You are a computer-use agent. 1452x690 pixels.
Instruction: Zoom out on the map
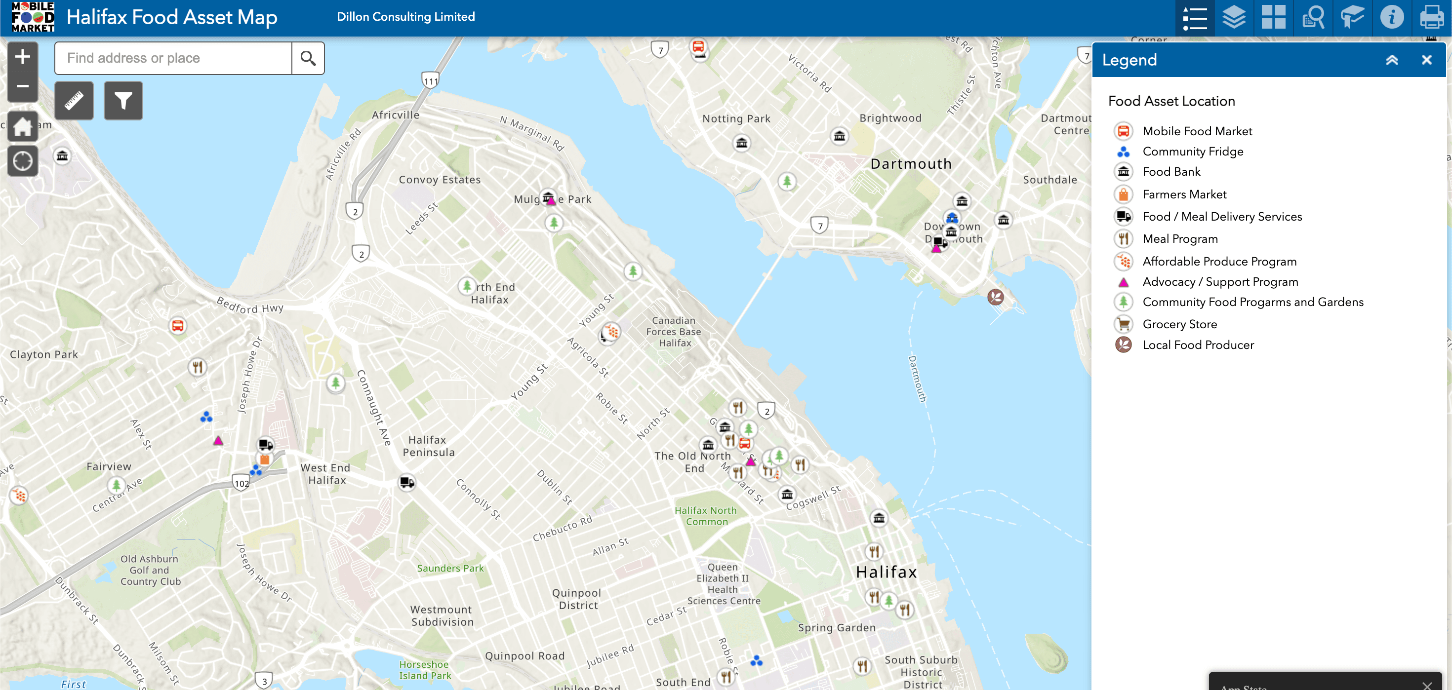pyautogui.click(x=23, y=86)
